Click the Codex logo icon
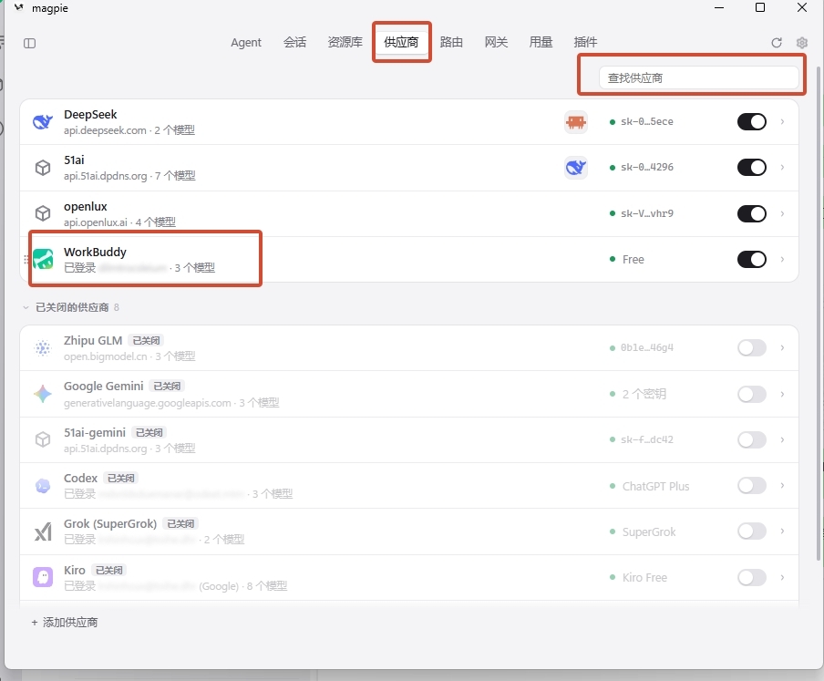The width and height of the screenshot is (824, 681). (43, 486)
